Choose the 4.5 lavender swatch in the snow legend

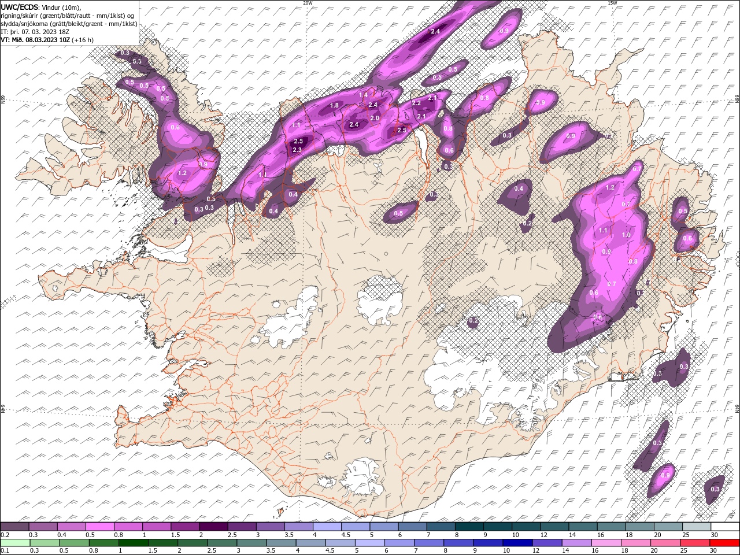(356, 527)
